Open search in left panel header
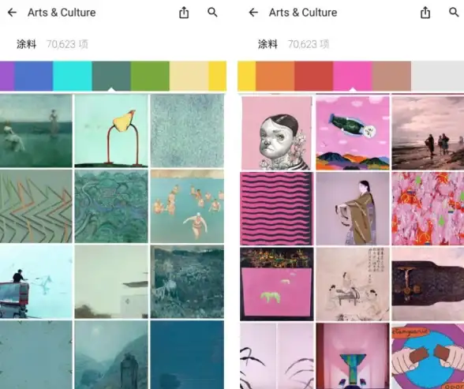This screenshot has height=389, width=464. [x=212, y=13]
